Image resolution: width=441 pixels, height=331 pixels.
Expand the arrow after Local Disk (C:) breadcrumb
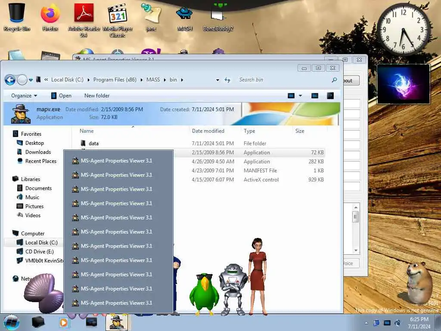tap(88, 80)
